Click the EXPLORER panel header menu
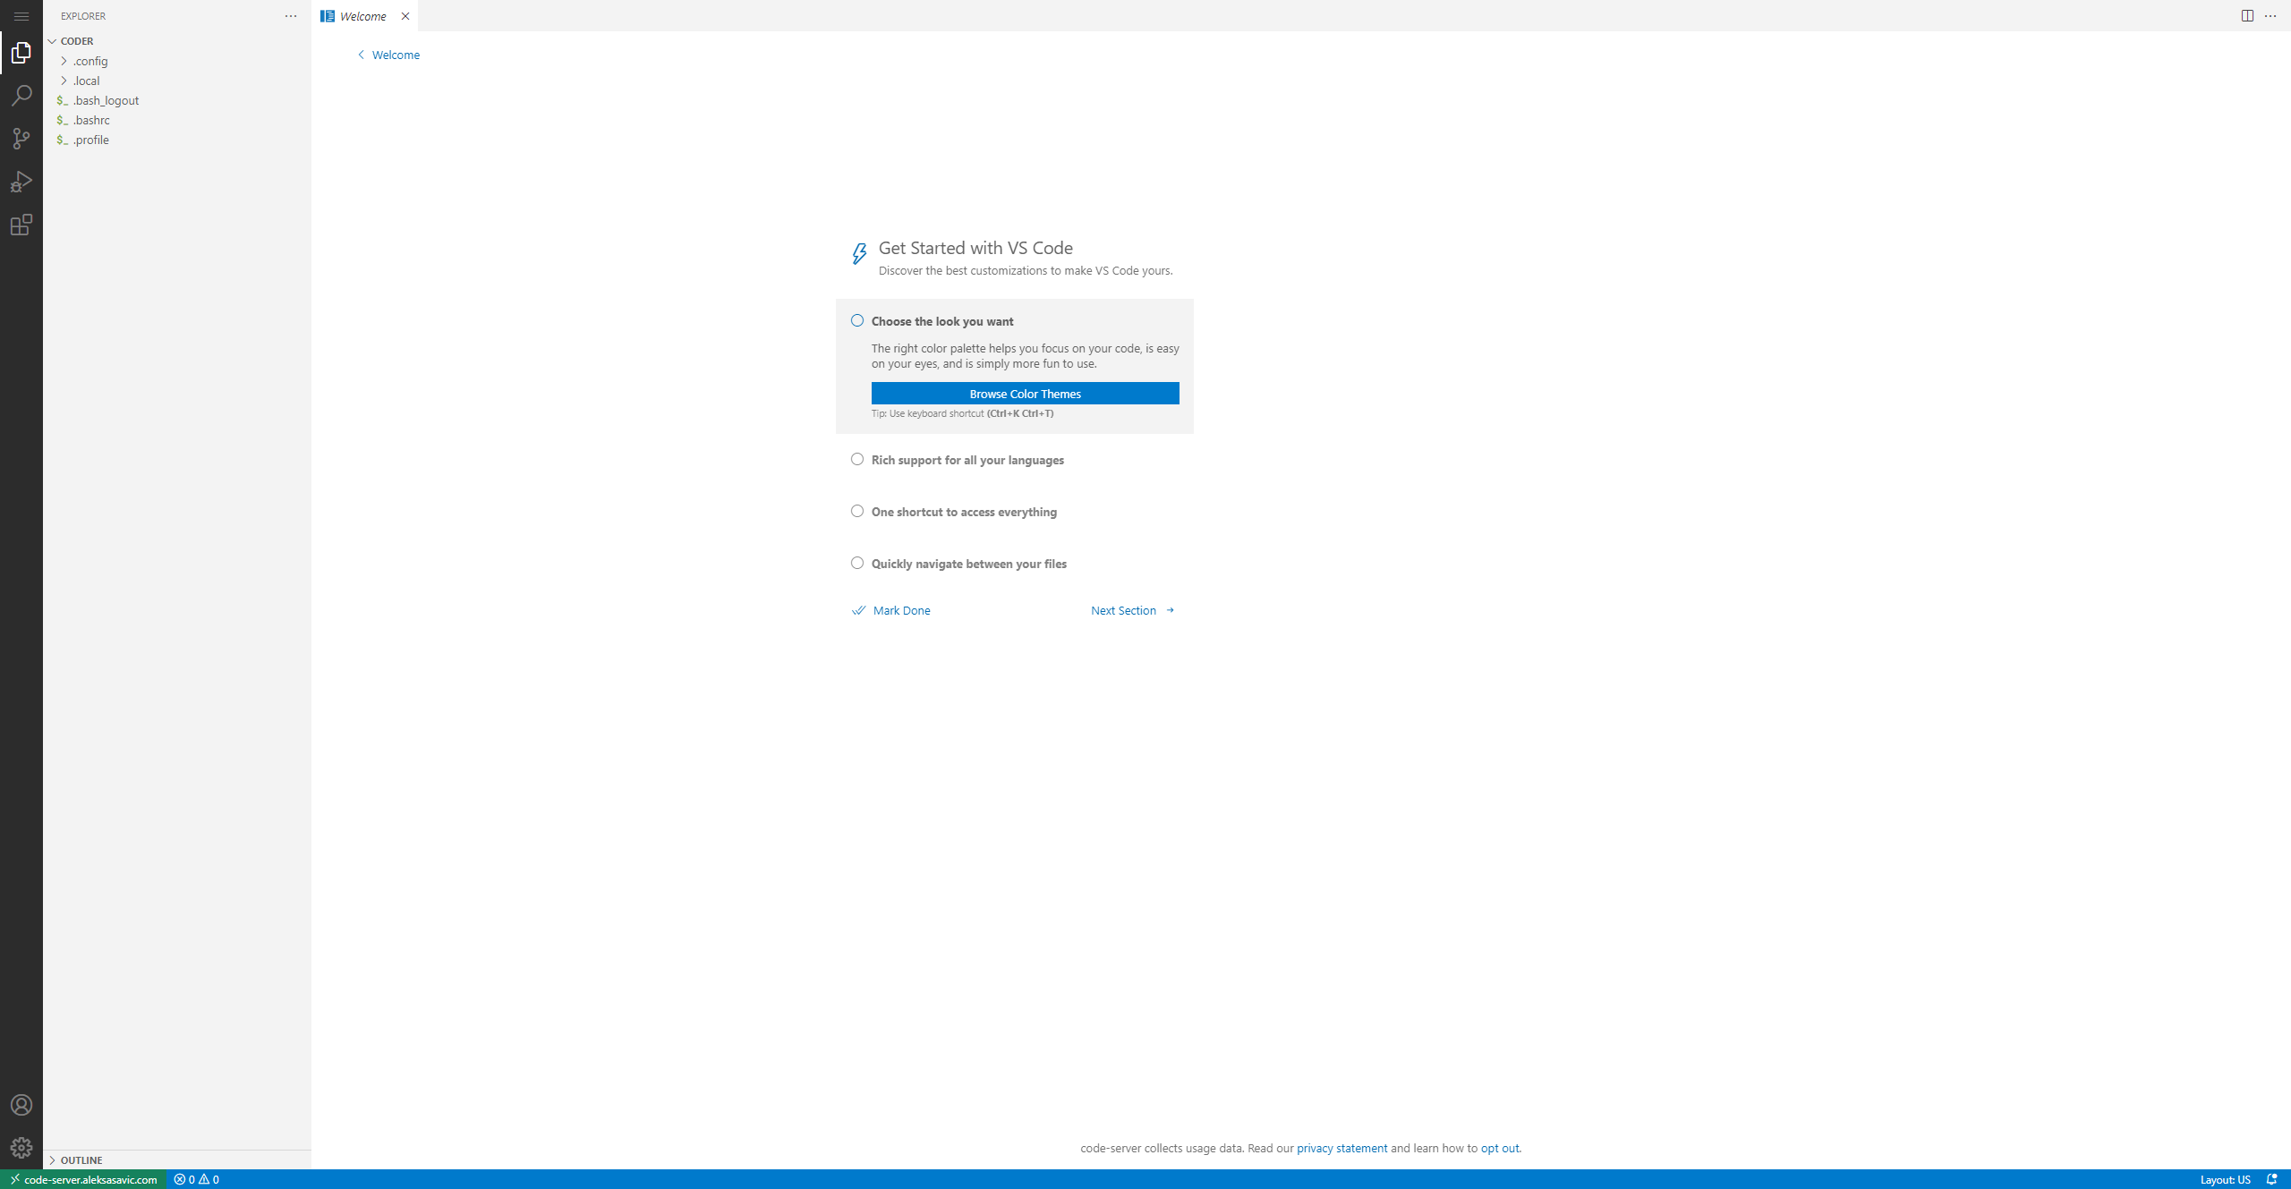 tap(291, 15)
